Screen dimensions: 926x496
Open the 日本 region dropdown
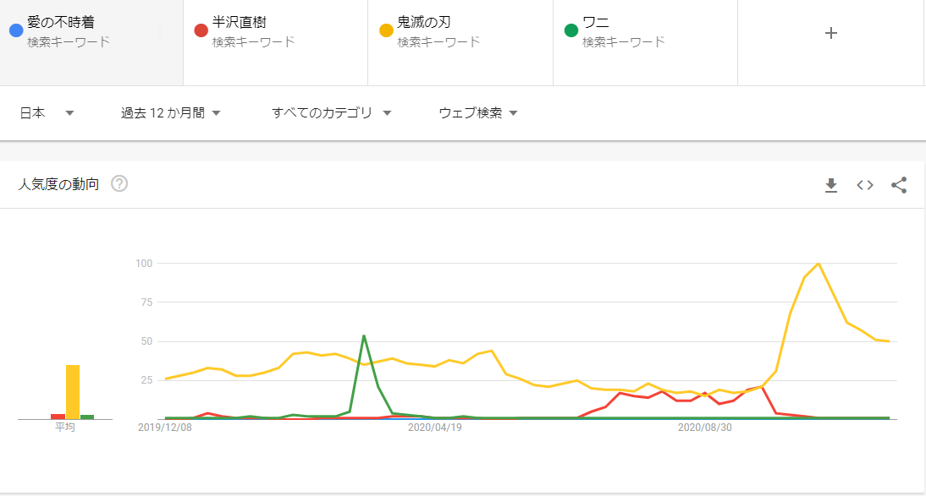47,113
